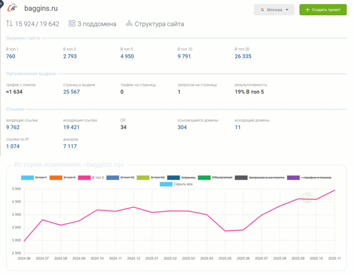Click the baggins.ru site logo icon

tap(12, 8)
